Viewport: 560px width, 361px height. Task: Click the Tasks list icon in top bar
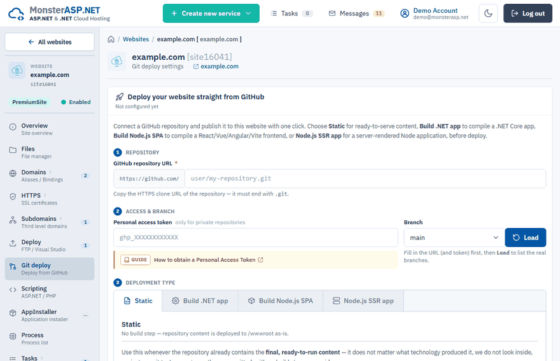click(x=274, y=13)
